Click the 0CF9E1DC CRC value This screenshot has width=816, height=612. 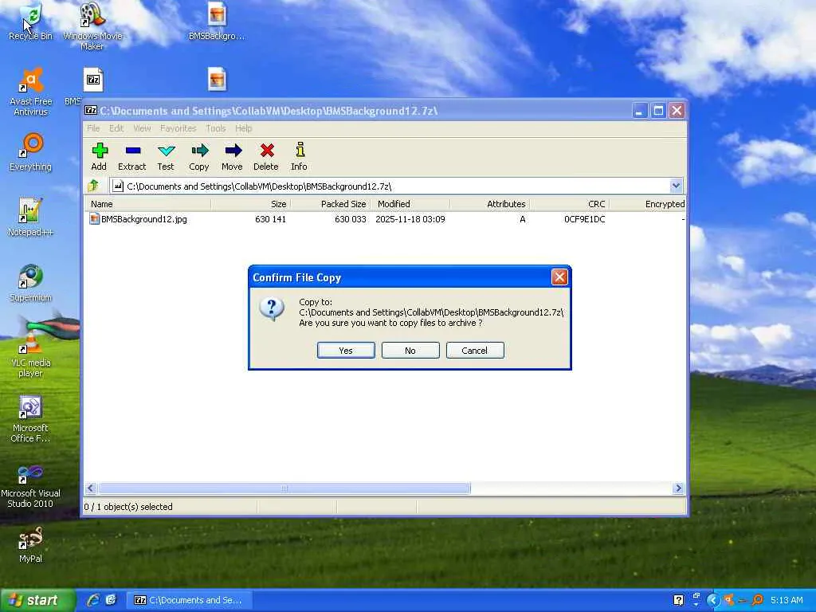click(x=584, y=219)
